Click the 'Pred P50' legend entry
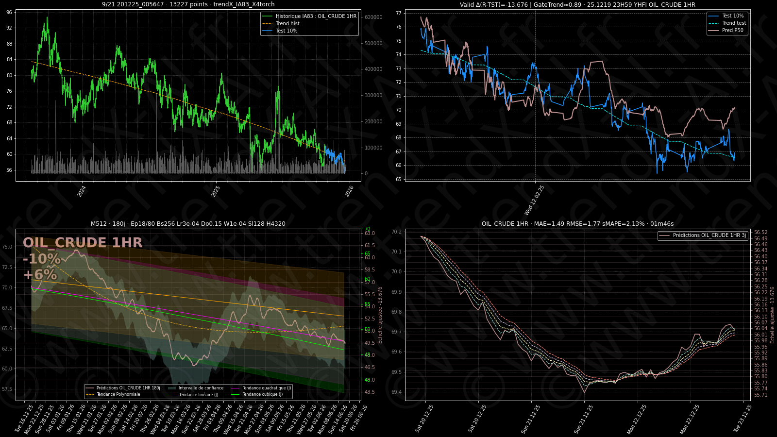Image resolution: width=777 pixels, height=437 pixels. pos(732,30)
